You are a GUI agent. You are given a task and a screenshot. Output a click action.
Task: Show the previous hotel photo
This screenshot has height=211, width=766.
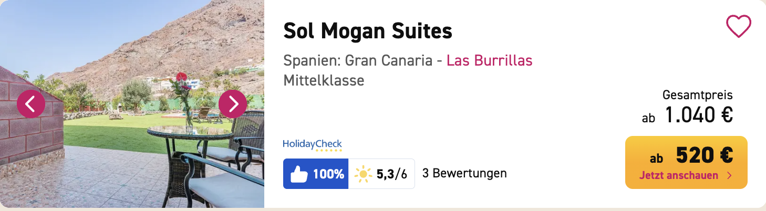pos(31,104)
